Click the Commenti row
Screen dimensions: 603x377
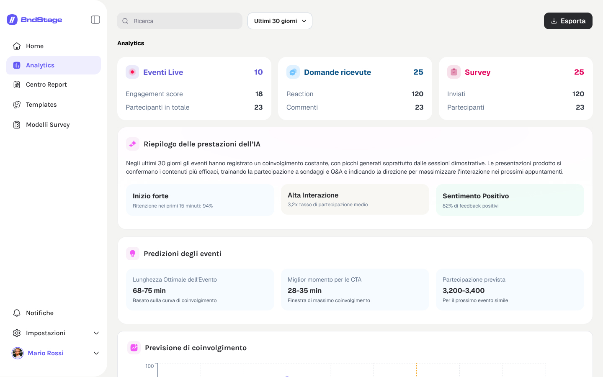tap(355, 108)
